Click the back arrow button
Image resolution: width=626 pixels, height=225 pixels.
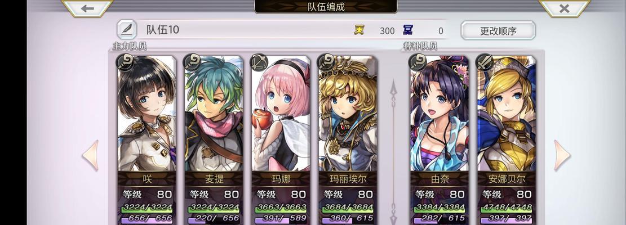tap(87, 8)
